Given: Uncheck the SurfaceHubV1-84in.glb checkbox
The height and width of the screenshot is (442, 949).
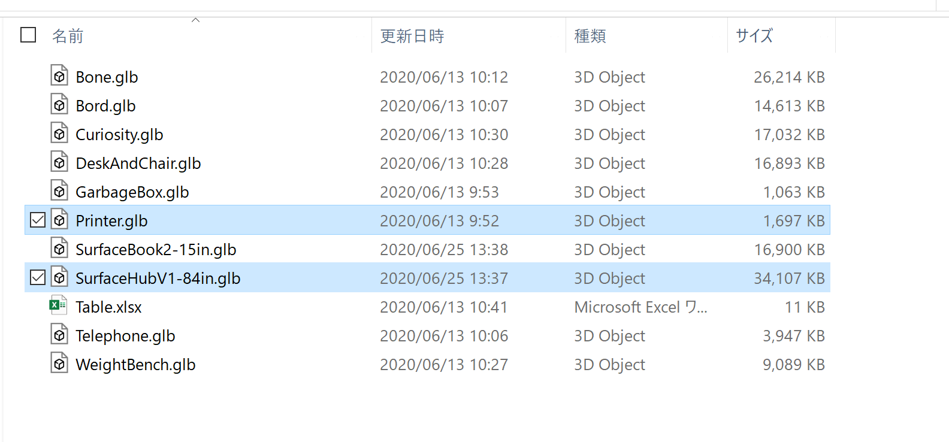Looking at the screenshot, I should click(x=37, y=277).
